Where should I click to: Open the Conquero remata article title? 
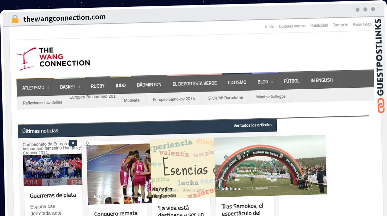tap(116, 213)
